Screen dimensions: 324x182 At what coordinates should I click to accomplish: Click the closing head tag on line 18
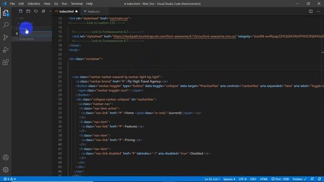(x=74, y=45)
